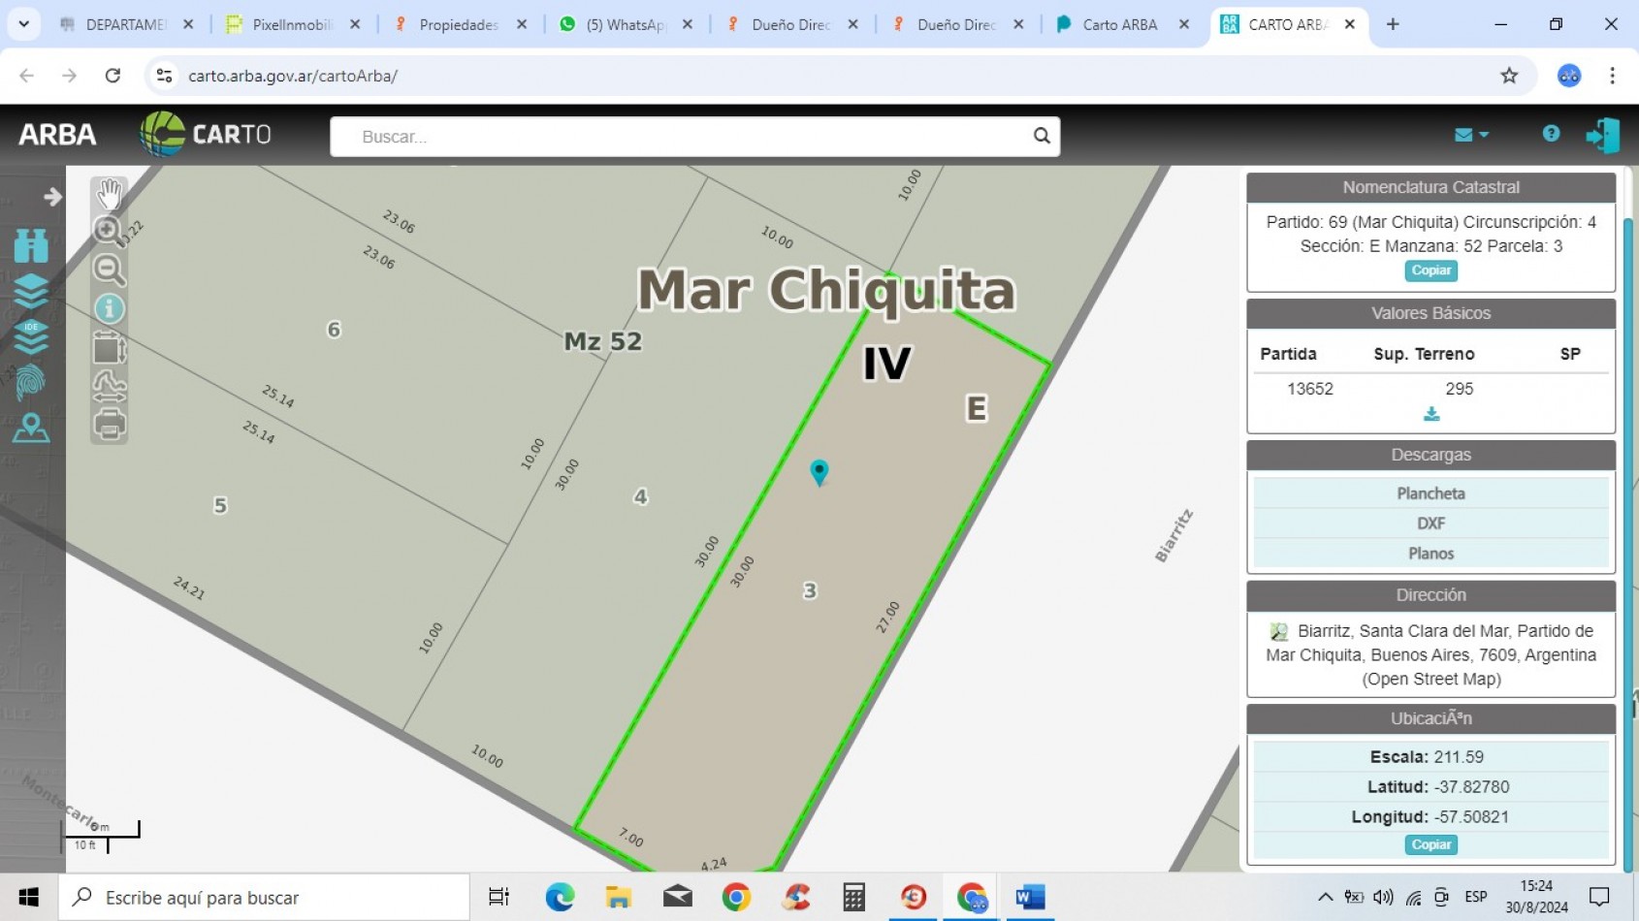The width and height of the screenshot is (1639, 921).
Task: Switch to the PixelInmobiliario tab
Action: pos(292,25)
